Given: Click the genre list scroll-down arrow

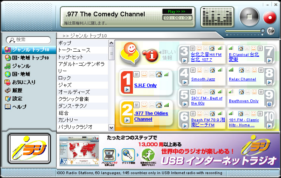Looking at the screenshot, I should (111, 127).
